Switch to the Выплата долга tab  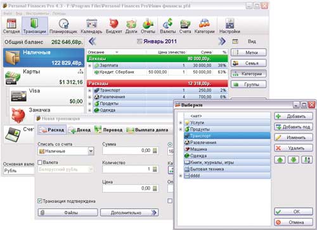click(147, 130)
